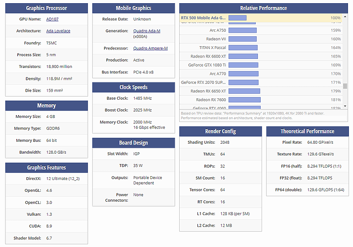The image size is (353, 247).
Task: Click the 8.294 TFLOPS (1:1) FP16 value
Action: click(324, 166)
